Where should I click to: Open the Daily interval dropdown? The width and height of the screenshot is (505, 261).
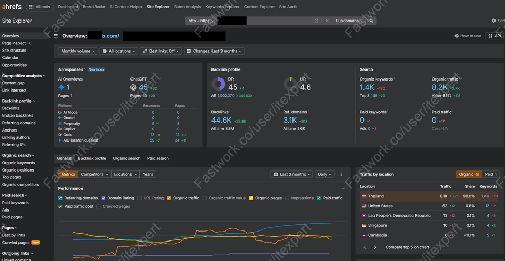[x=325, y=174]
